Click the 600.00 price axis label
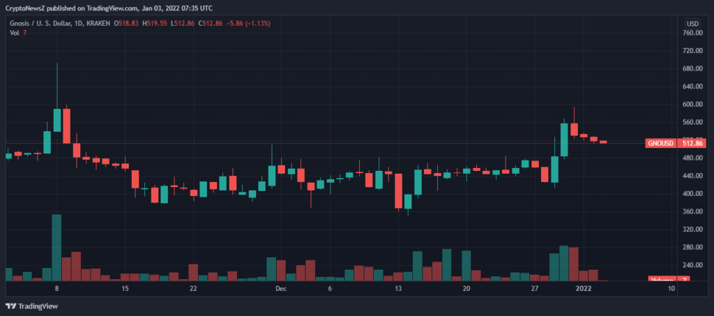 [x=692, y=104]
